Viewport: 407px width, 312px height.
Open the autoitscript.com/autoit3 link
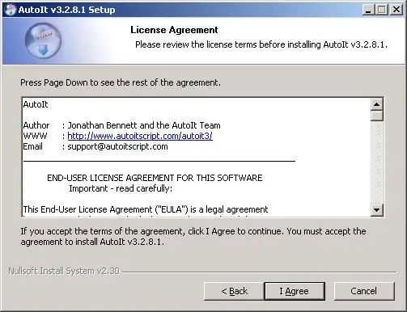(x=140, y=136)
